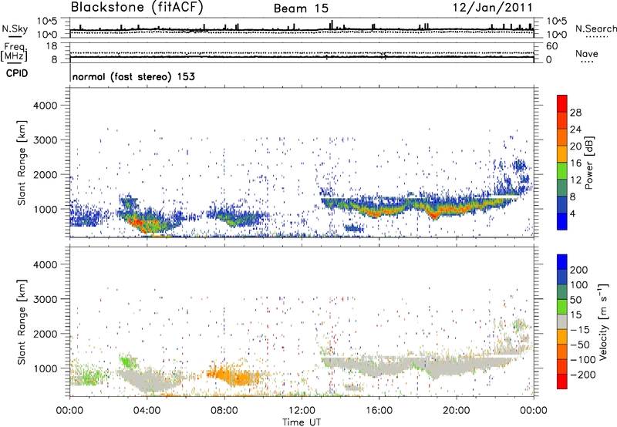Click the '60' Nave axis tick
The height and width of the screenshot is (427, 617).
[551, 46]
